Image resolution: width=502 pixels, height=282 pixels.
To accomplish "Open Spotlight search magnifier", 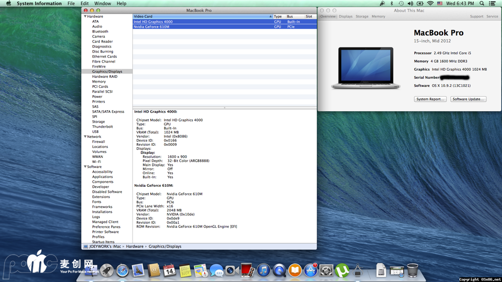I will click(482, 4).
